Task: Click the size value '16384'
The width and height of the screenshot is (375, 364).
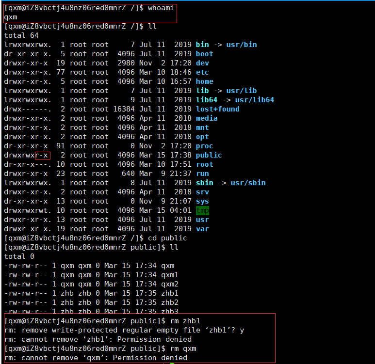Action: (x=124, y=109)
